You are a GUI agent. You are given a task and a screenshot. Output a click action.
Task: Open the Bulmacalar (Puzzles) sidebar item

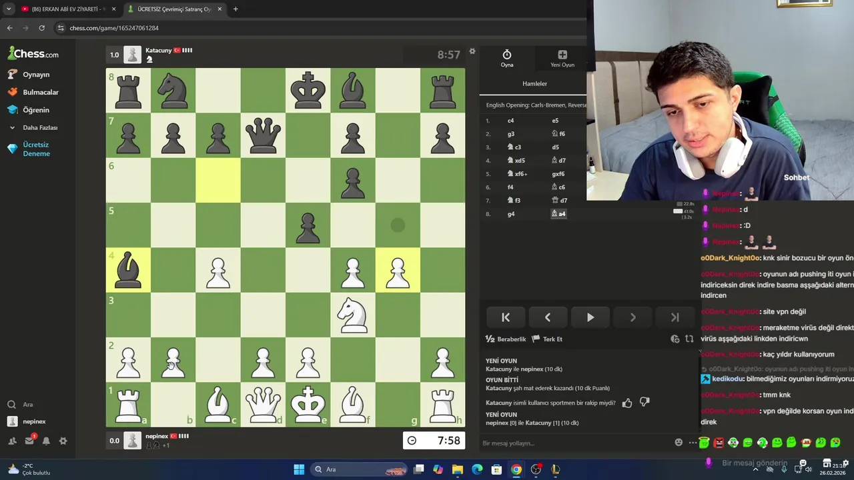point(33,92)
